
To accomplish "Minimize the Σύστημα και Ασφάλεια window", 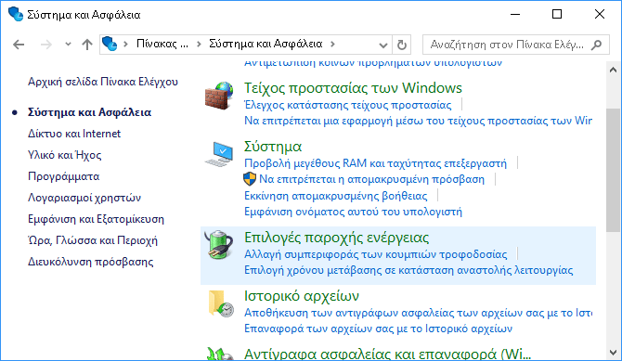I will pyautogui.click(x=515, y=14).
